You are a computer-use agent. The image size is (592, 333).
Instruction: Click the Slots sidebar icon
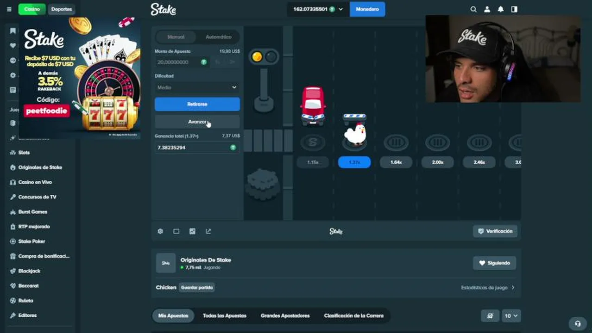13,153
